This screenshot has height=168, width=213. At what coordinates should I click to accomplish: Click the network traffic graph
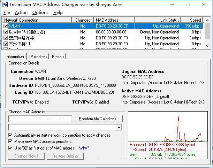tap(168, 127)
